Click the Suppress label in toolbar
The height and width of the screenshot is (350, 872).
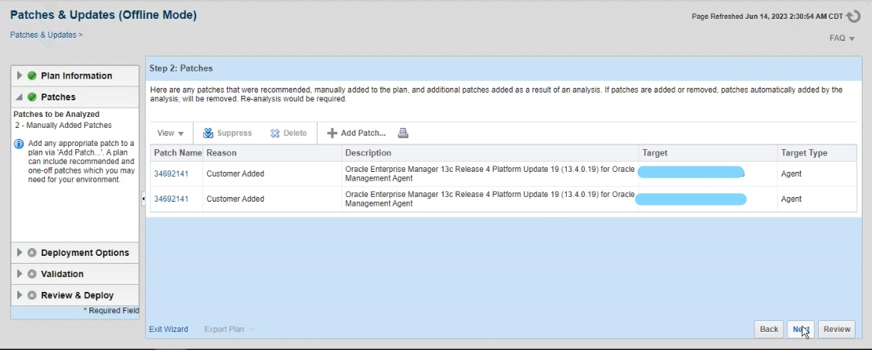234,133
